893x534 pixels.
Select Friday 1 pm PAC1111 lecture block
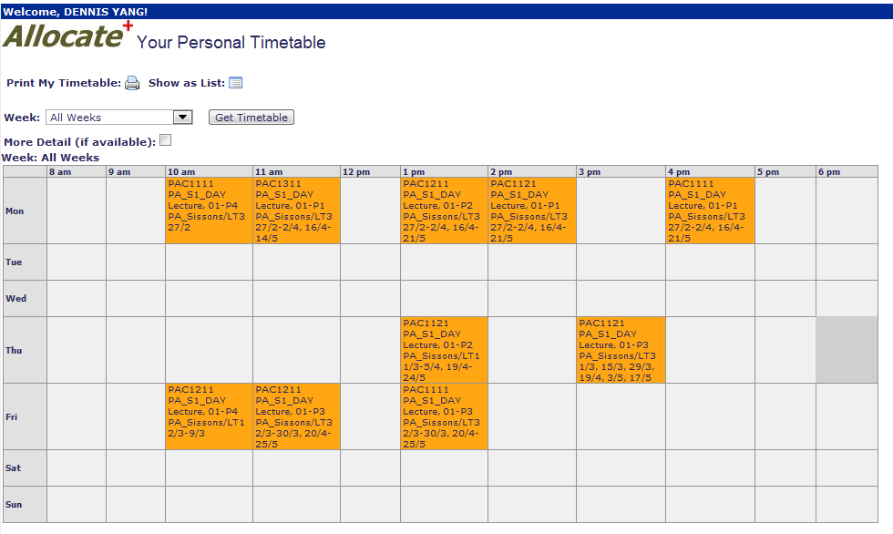[x=444, y=416]
